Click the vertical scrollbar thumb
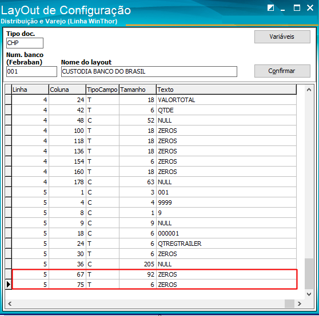Viewport: 319px width, 316px height. [x=309, y=274]
